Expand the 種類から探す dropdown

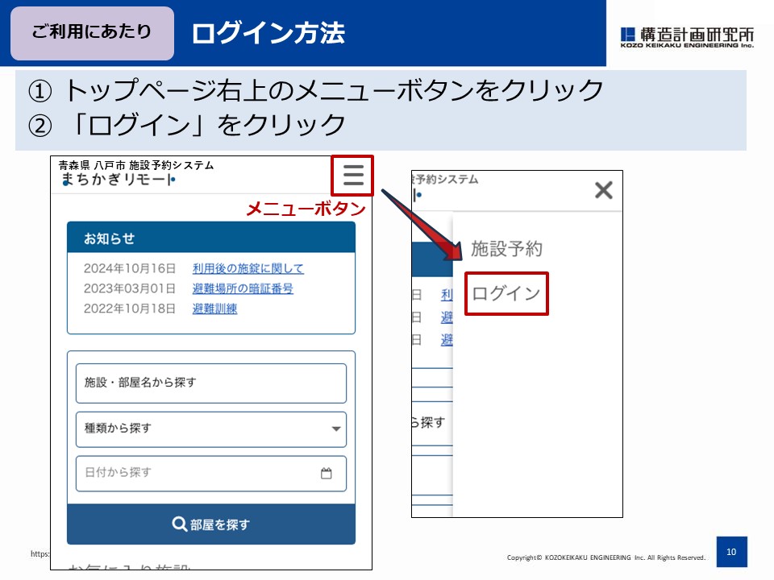click(x=210, y=429)
